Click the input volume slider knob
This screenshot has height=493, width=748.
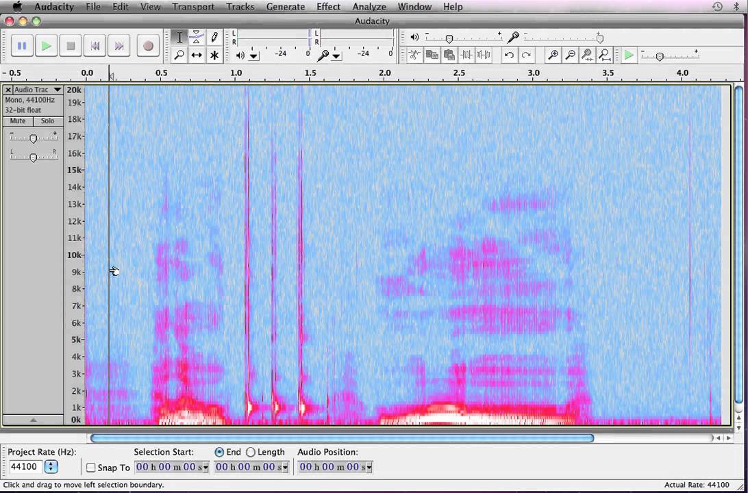600,39
